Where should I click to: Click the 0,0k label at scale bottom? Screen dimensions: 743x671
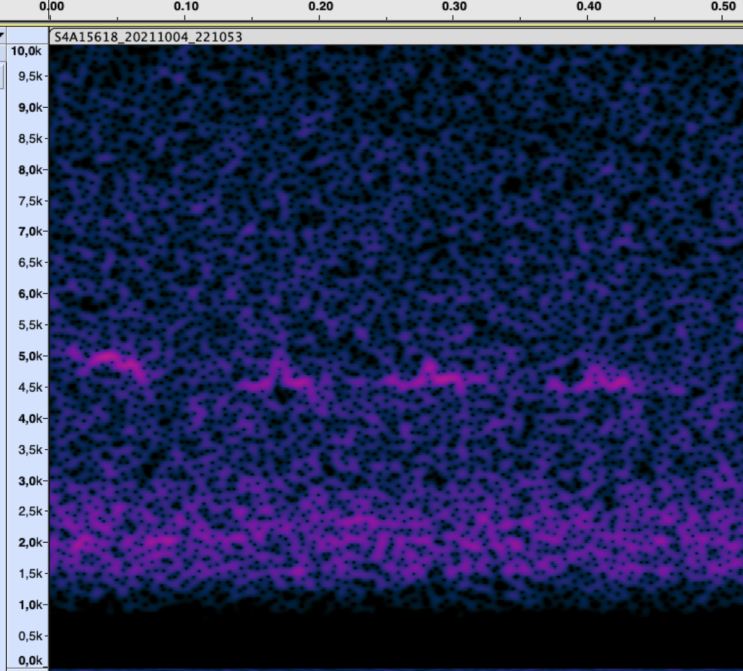tap(27, 661)
